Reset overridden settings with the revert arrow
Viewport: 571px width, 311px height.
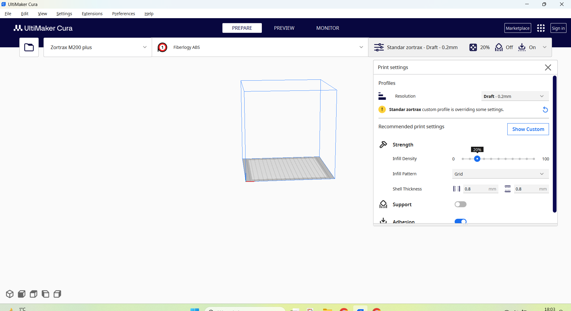tap(545, 110)
